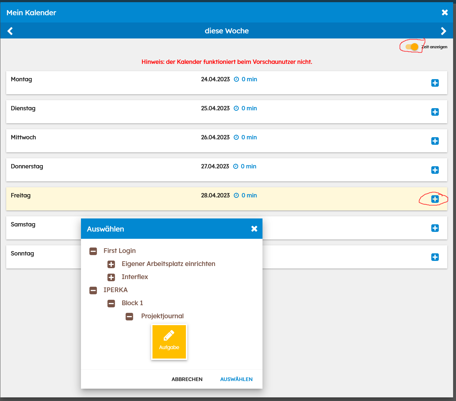Add entry for Mittwoch with plus icon

pyautogui.click(x=435, y=141)
